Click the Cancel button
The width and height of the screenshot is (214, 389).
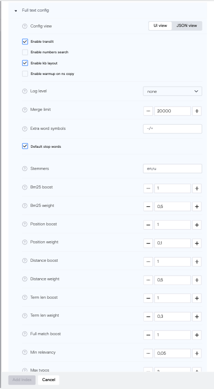point(48,380)
